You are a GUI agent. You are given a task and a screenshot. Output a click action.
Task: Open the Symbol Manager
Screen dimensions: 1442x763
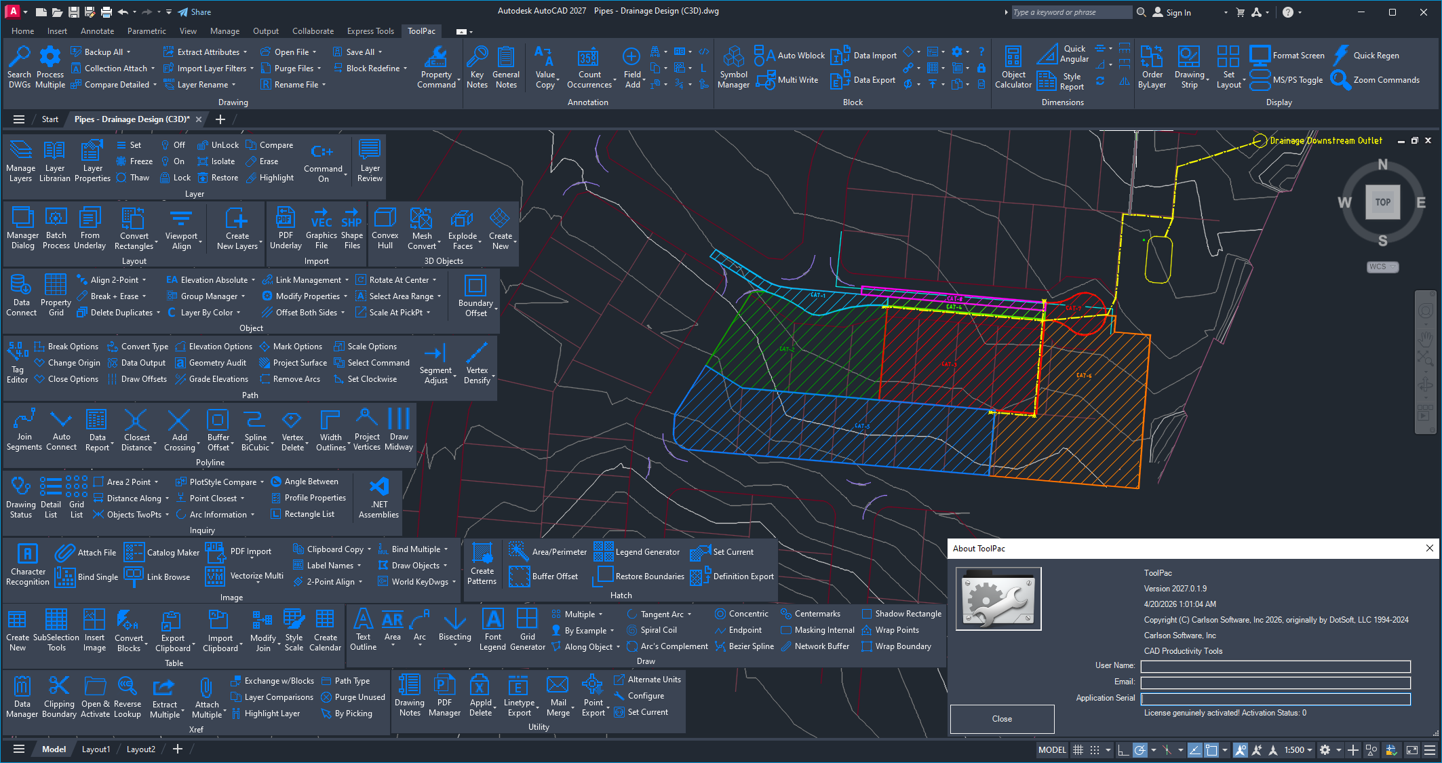(733, 67)
